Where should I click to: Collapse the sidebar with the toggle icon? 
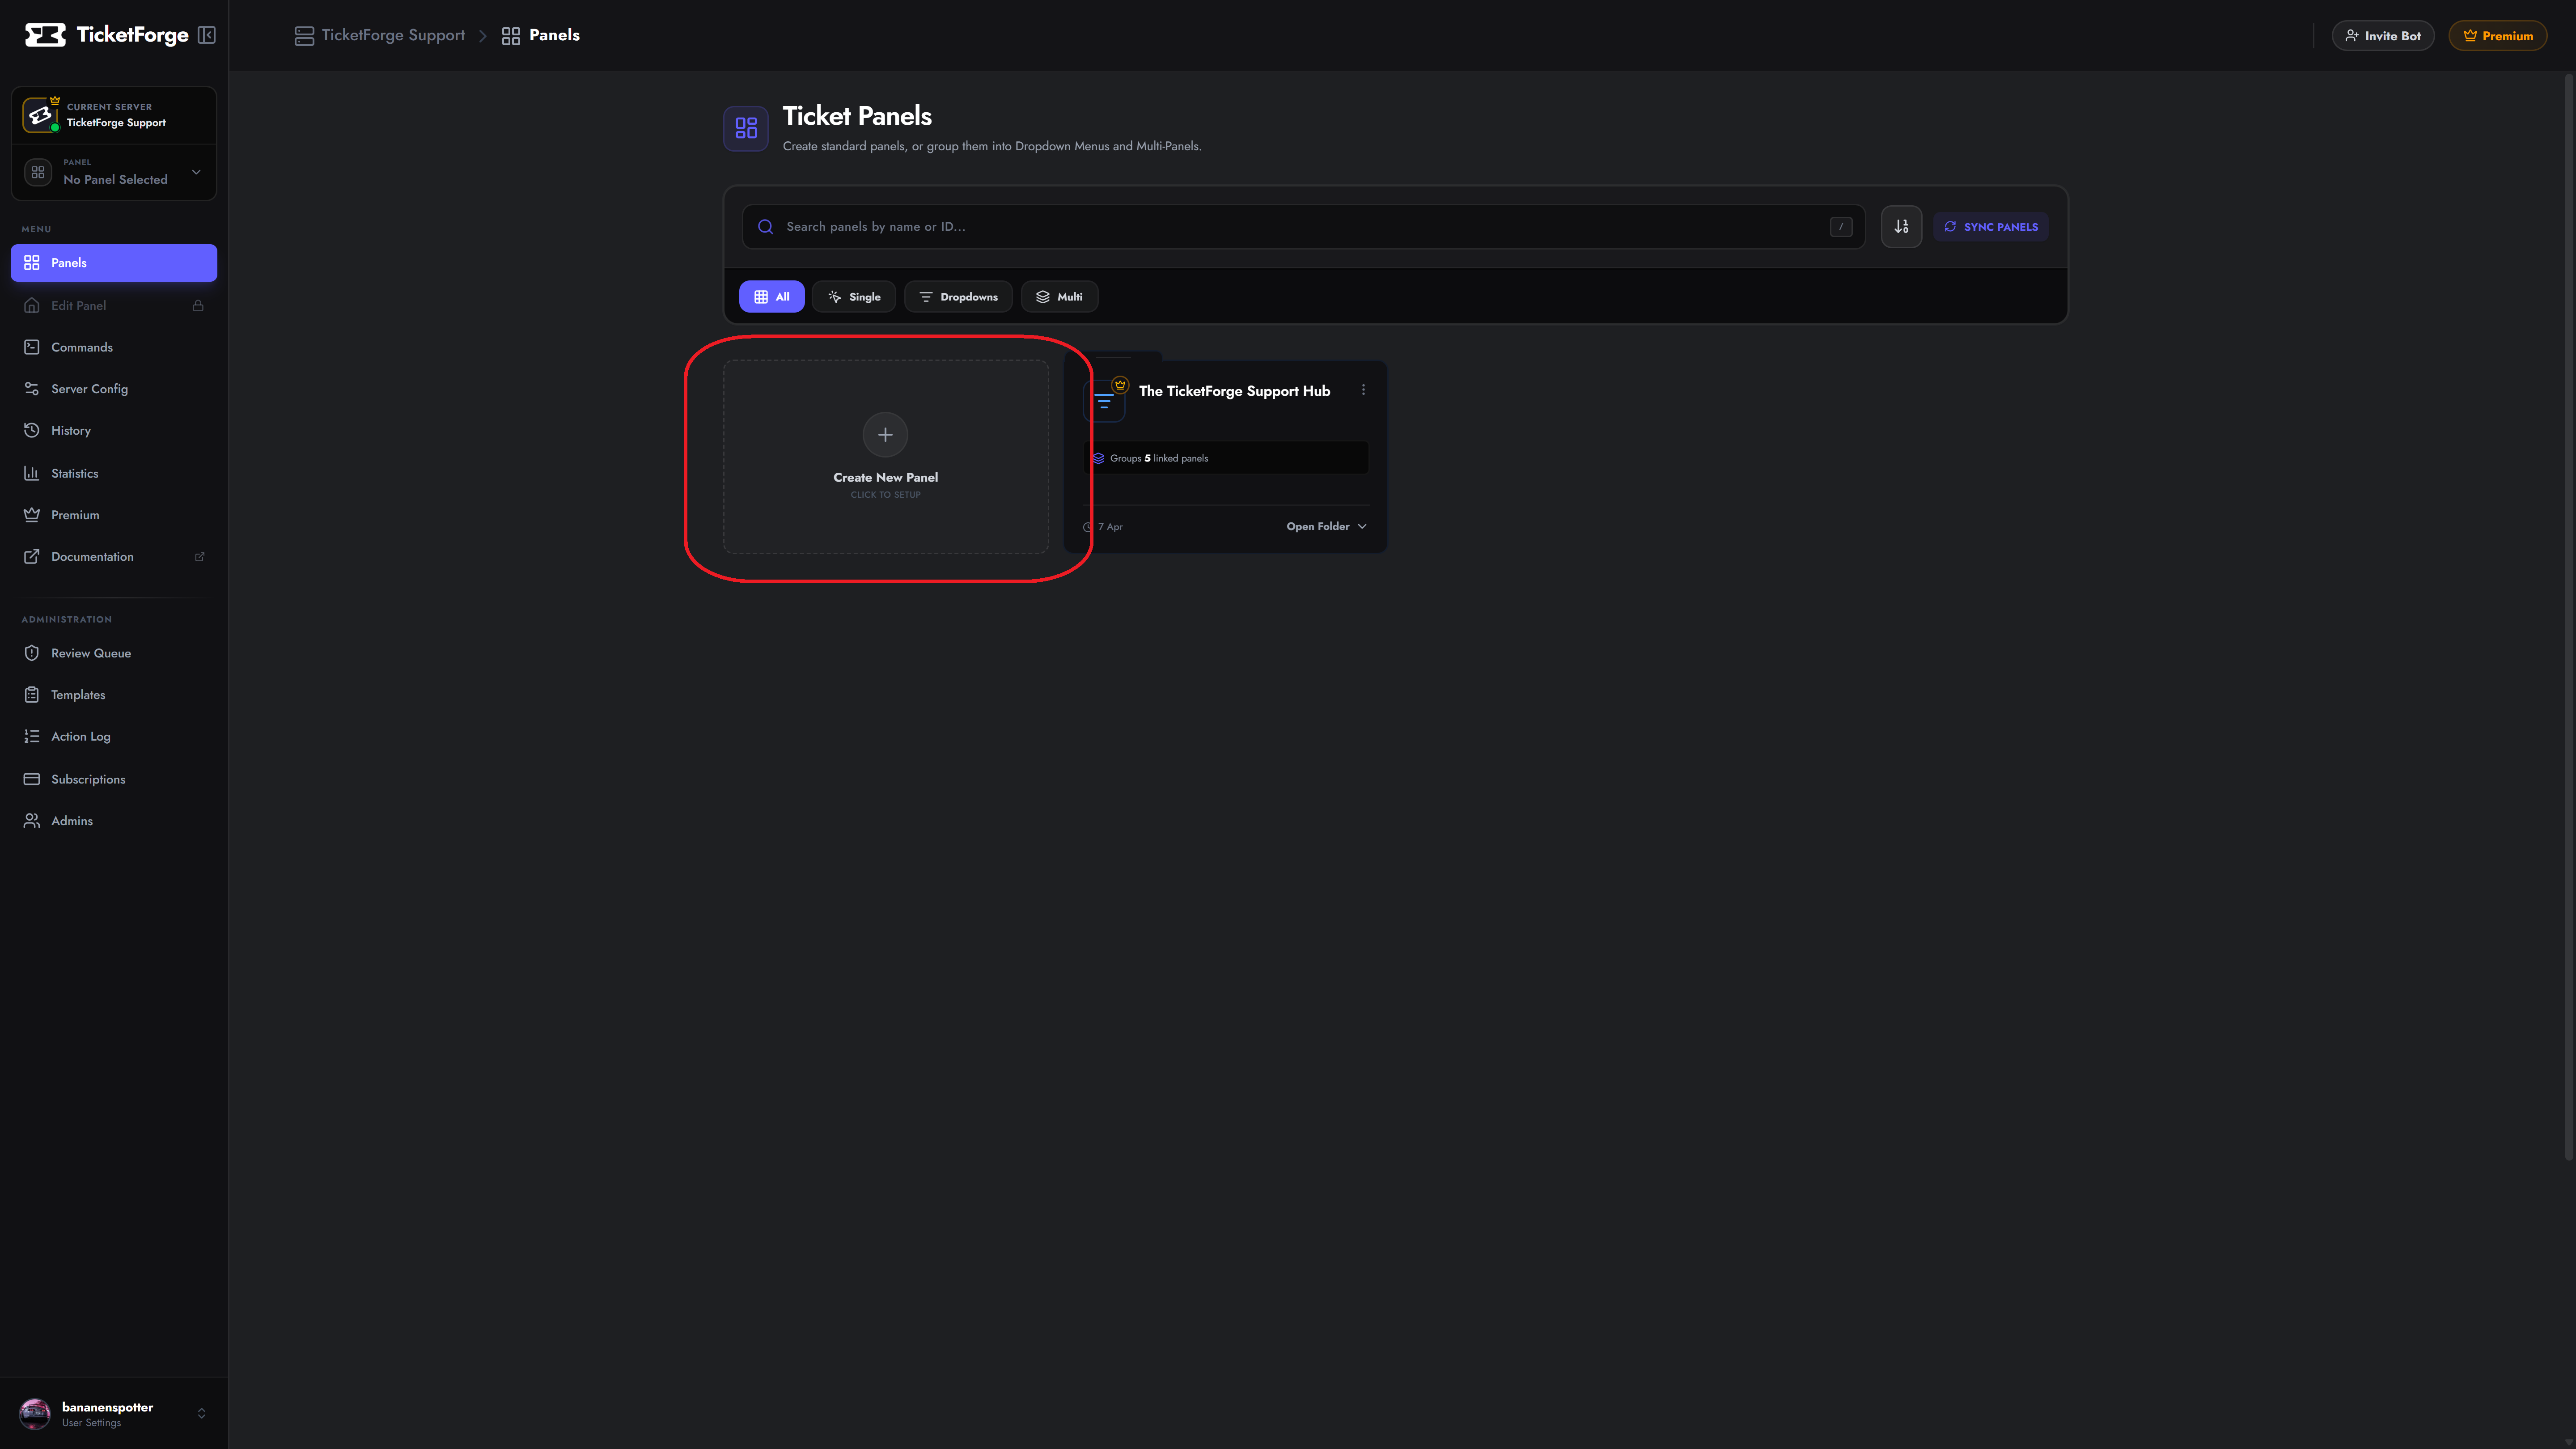pos(207,35)
